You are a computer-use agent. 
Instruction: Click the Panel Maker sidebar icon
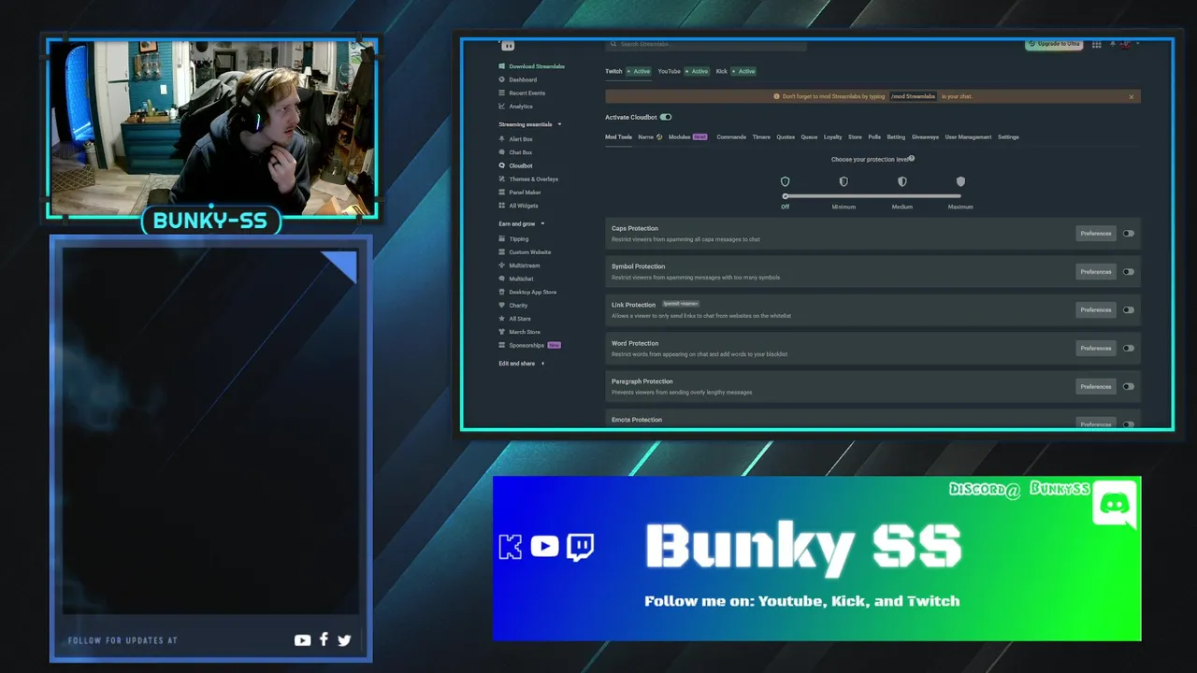click(502, 192)
